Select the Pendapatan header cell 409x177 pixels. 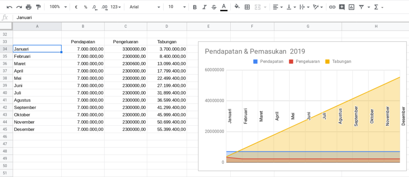tap(83, 42)
